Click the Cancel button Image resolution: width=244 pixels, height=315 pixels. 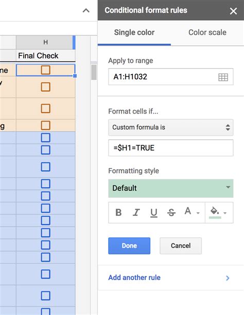(x=181, y=246)
